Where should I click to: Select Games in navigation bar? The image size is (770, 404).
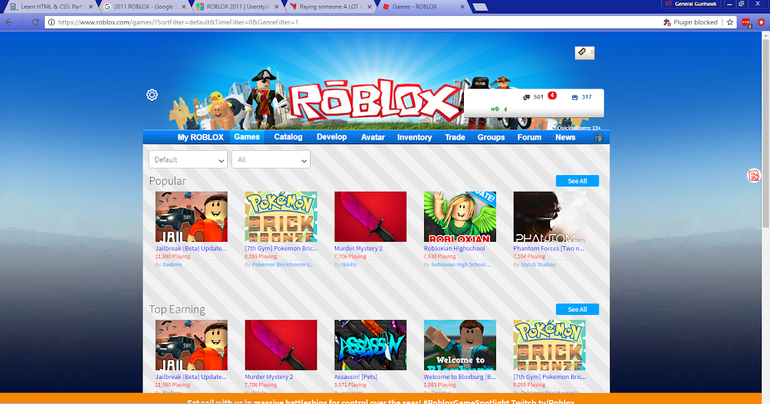(246, 137)
